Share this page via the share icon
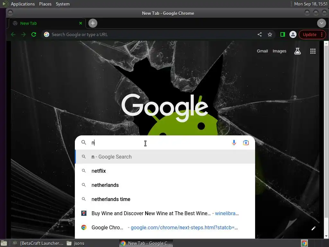Image resolution: width=329 pixels, height=247 pixels. pos(260,34)
